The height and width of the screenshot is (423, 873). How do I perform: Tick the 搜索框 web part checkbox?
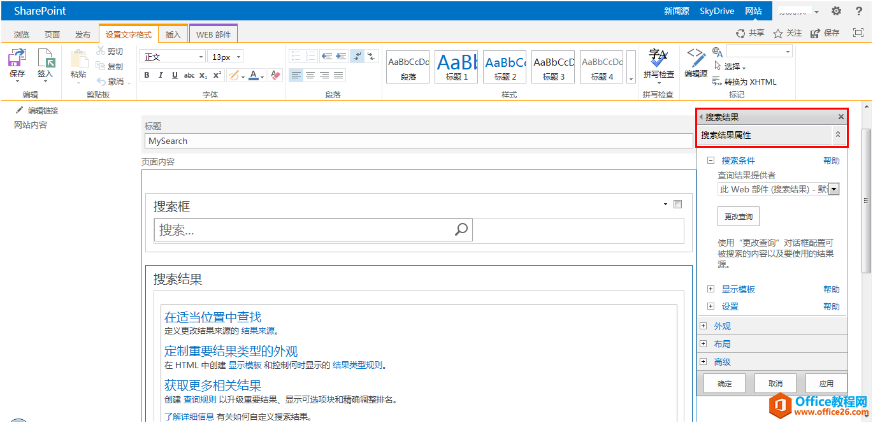[677, 204]
